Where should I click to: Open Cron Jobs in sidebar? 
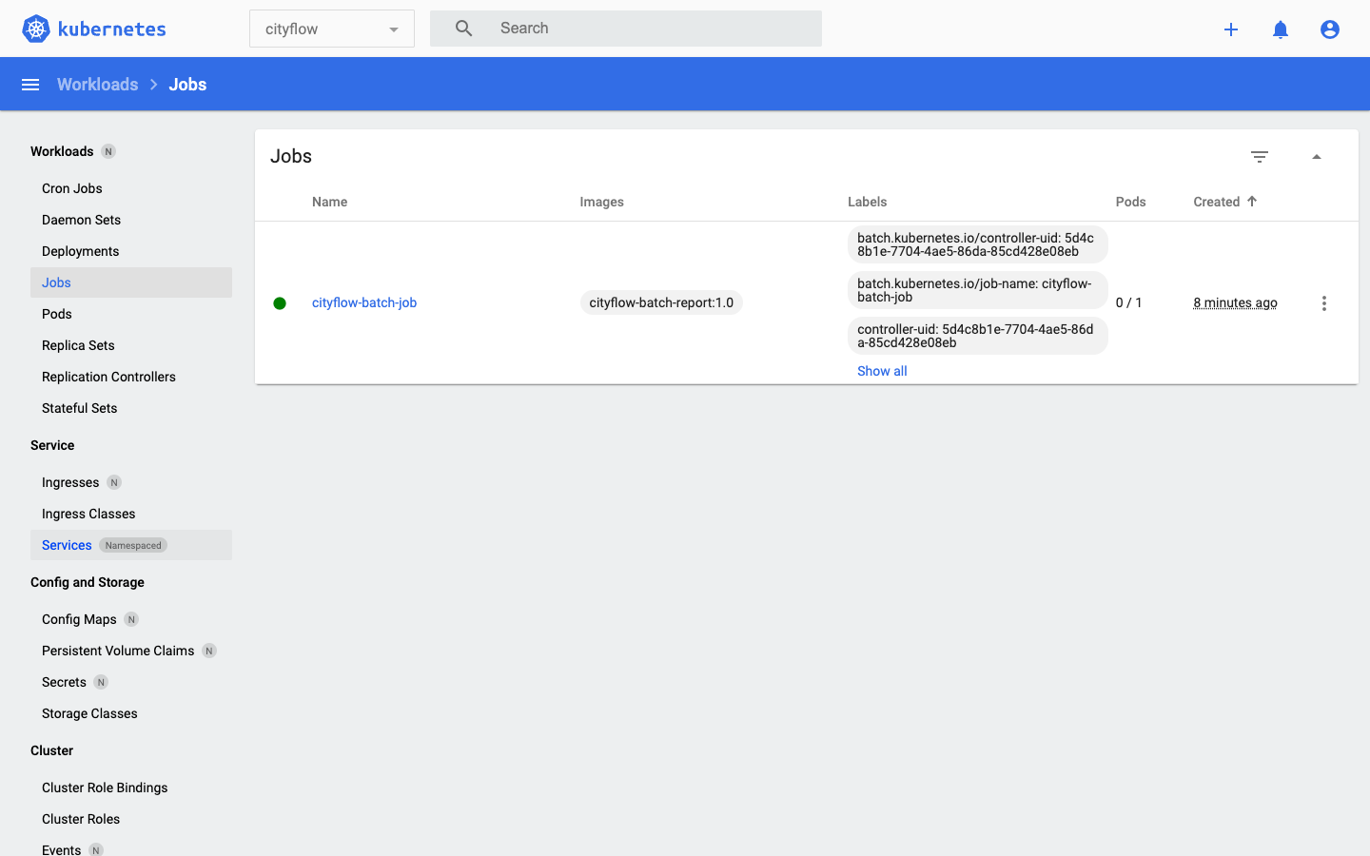pyautogui.click(x=131, y=188)
